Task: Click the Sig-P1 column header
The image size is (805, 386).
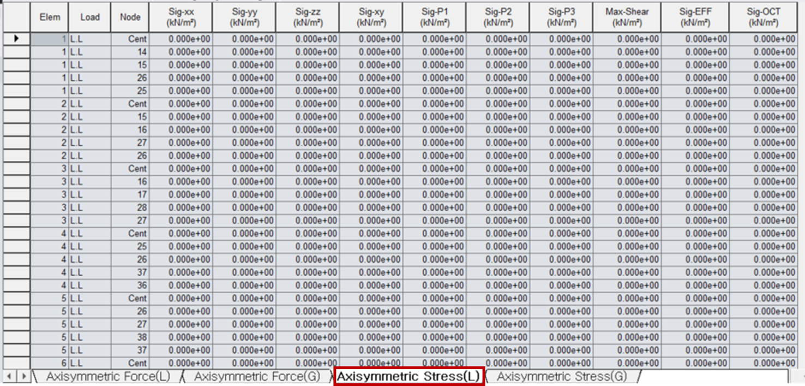Action: (435, 17)
